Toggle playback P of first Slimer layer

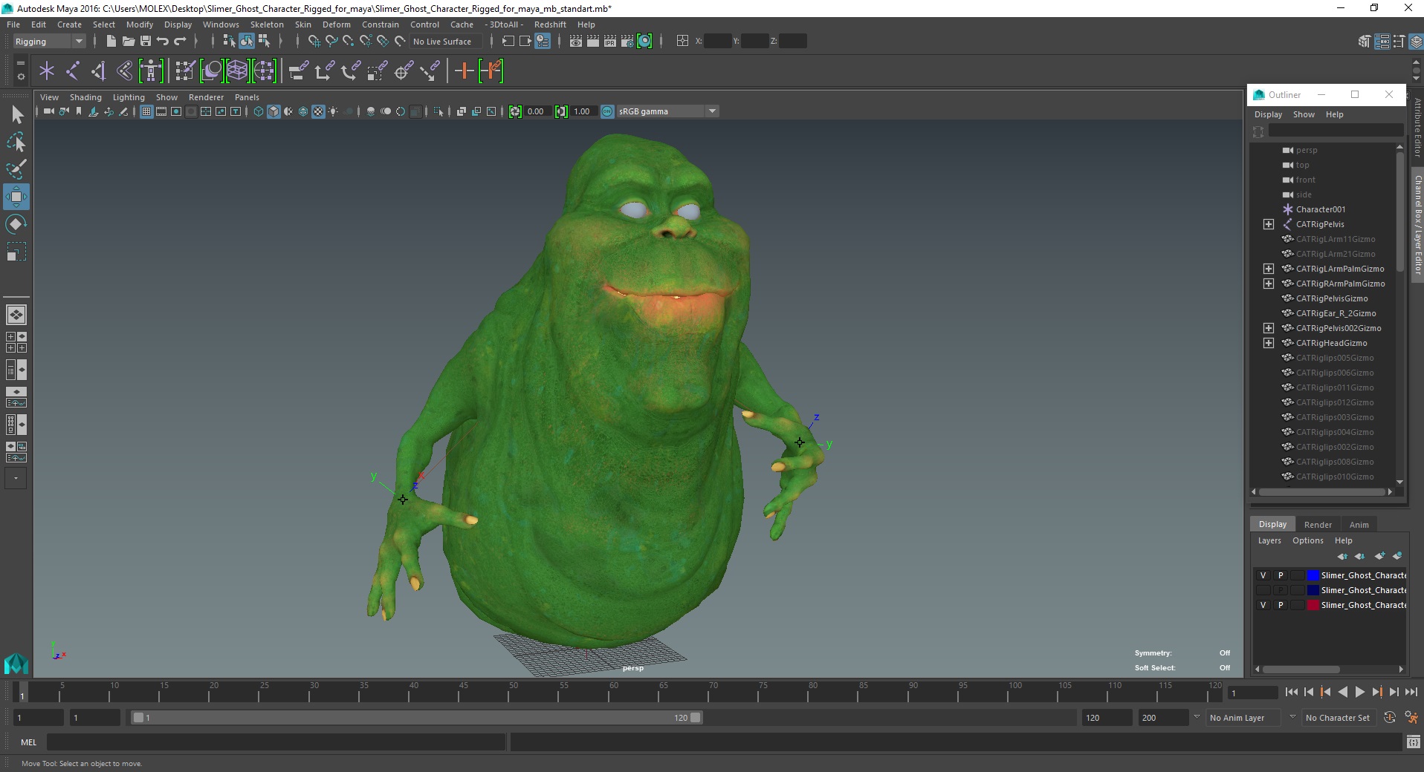coord(1280,575)
